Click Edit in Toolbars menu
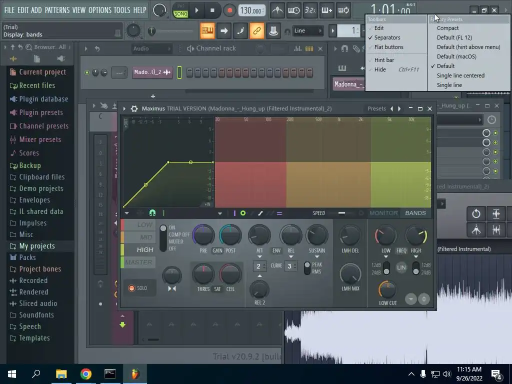Viewport: 512px width, 384px height. click(379, 28)
